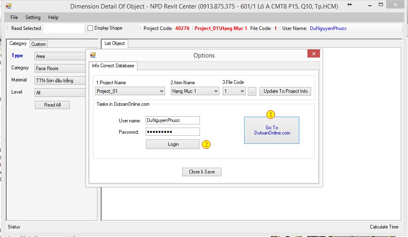Click the Status label in status bar
The height and width of the screenshot is (237, 408).
point(14,227)
